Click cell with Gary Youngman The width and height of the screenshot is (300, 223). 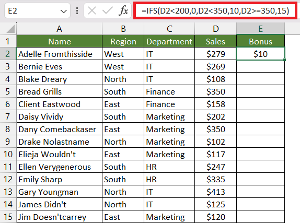point(59,192)
